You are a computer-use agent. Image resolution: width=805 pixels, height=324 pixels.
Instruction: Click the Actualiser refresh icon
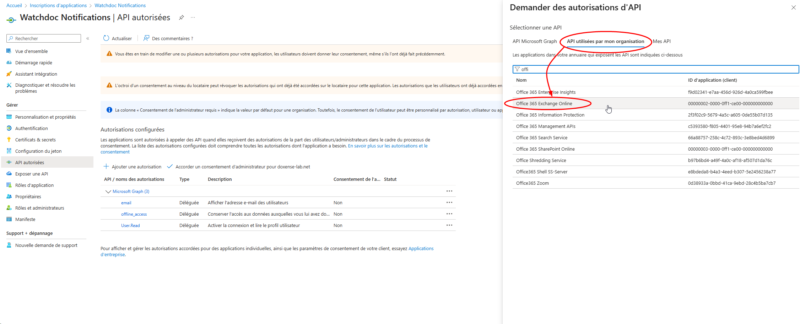point(106,38)
